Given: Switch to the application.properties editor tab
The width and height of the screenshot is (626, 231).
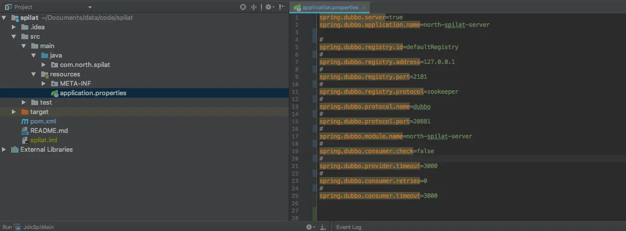Looking at the screenshot, I should pyautogui.click(x=330, y=7).
